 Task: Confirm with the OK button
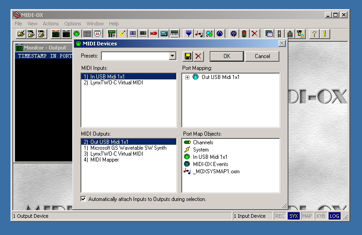pyautogui.click(x=227, y=56)
